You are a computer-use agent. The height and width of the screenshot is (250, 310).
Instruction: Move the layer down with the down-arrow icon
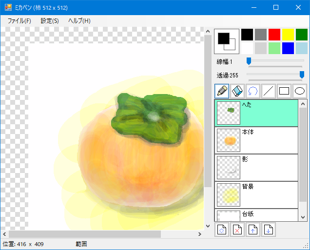pos(269,230)
